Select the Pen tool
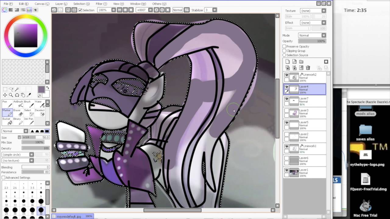This screenshot has width=390, height=219. coord(7,104)
